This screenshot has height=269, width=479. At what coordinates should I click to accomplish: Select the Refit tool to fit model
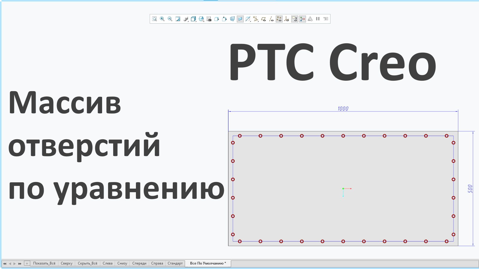[x=154, y=19]
